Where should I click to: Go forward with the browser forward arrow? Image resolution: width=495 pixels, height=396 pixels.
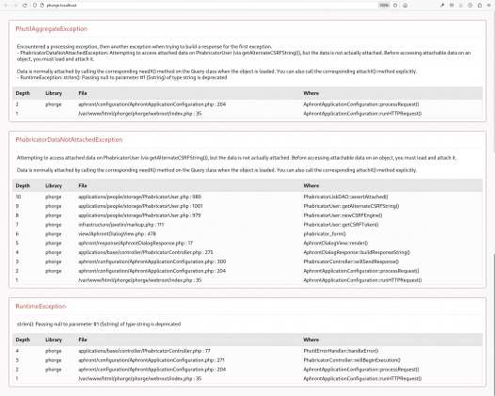pyautogui.click(x=15, y=6)
